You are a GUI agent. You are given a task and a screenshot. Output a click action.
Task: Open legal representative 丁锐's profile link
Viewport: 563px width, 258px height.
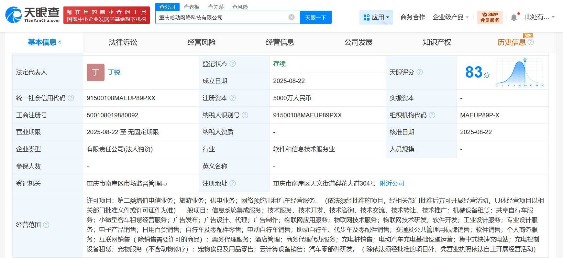click(114, 72)
